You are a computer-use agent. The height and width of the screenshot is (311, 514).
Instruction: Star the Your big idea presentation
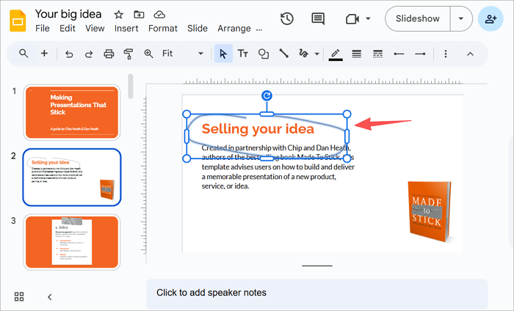tap(118, 15)
